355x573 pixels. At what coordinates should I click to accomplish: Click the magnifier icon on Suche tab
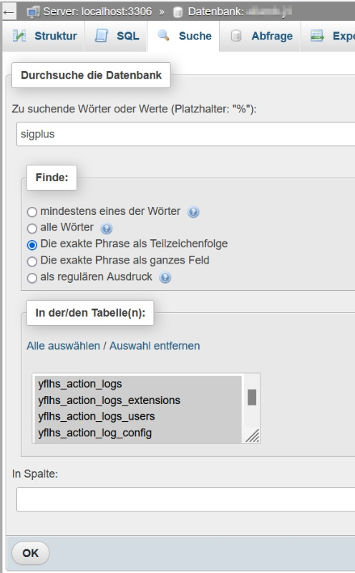(163, 35)
